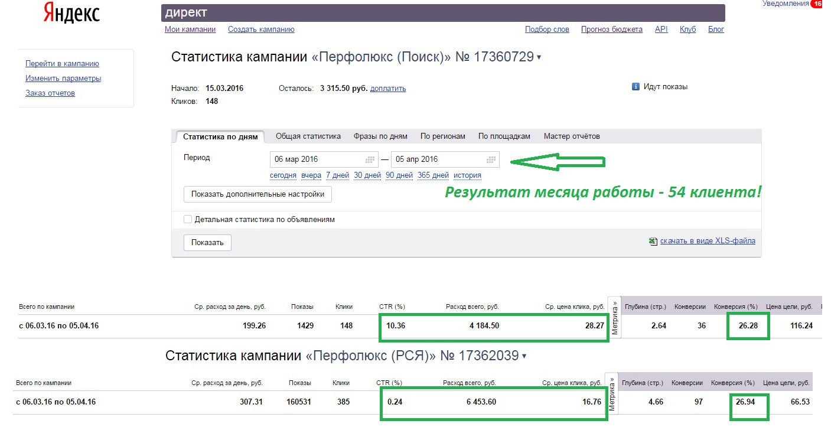Image resolution: width=831 pixels, height=427 pixels.
Task: Select the 7 дней period shortcut
Action: tap(337, 175)
